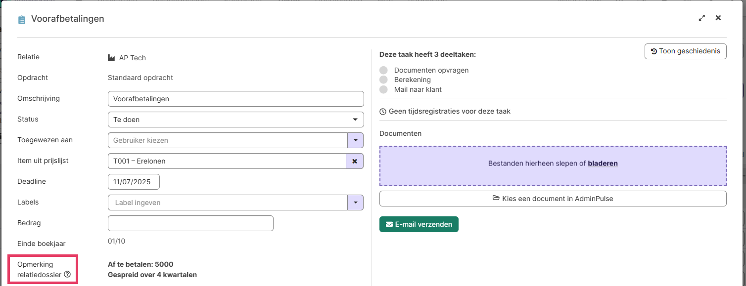This screenshot has width=746, height=286.
Task: Click help icon next to Opmerking relatiedossier
Action: (67, 275)
